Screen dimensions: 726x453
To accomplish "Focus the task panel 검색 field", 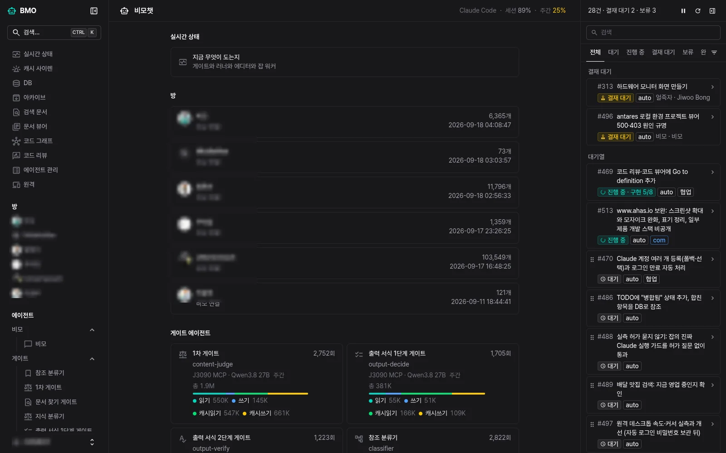I will [653, 33].
